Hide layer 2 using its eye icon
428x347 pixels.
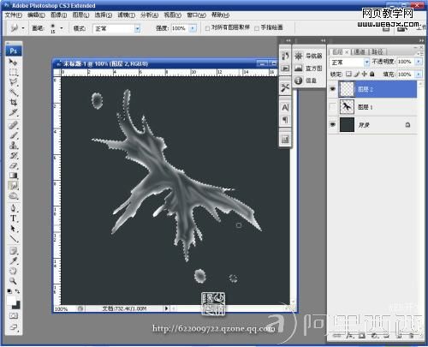(x=333, y=89)
